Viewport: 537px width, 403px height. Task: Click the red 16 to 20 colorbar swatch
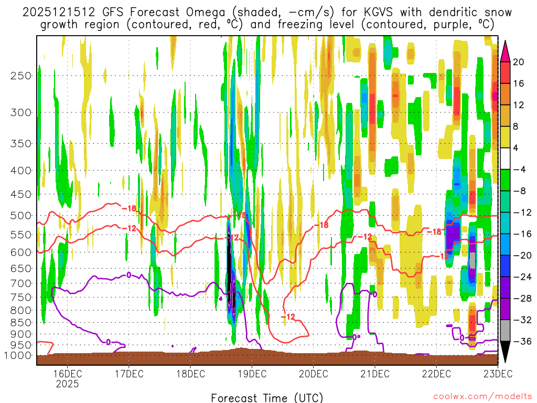click(x=505, y=72)
